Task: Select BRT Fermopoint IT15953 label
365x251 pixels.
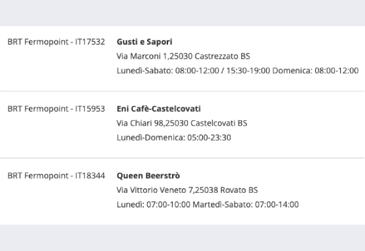Action: 56,109
